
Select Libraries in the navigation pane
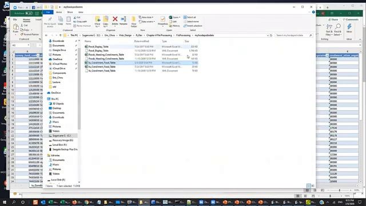point(55,155)
